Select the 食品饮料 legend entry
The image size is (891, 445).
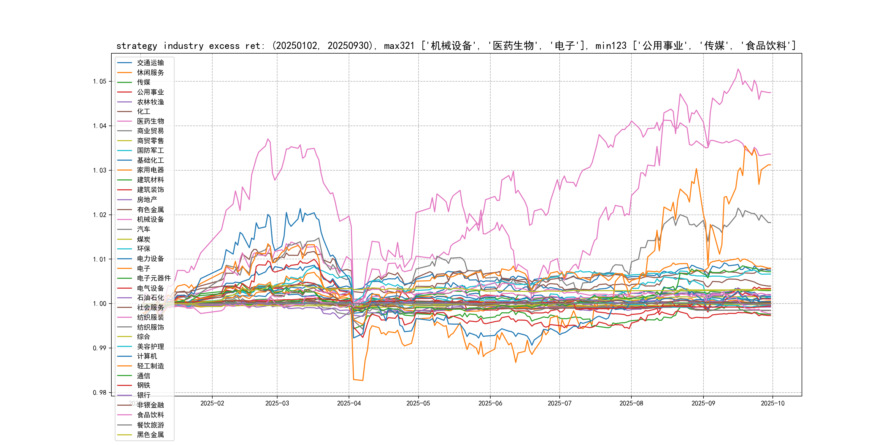(150, 415)
